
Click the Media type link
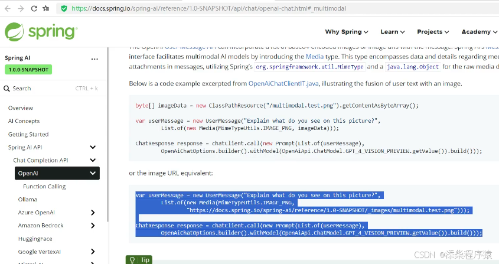[314, 57]
